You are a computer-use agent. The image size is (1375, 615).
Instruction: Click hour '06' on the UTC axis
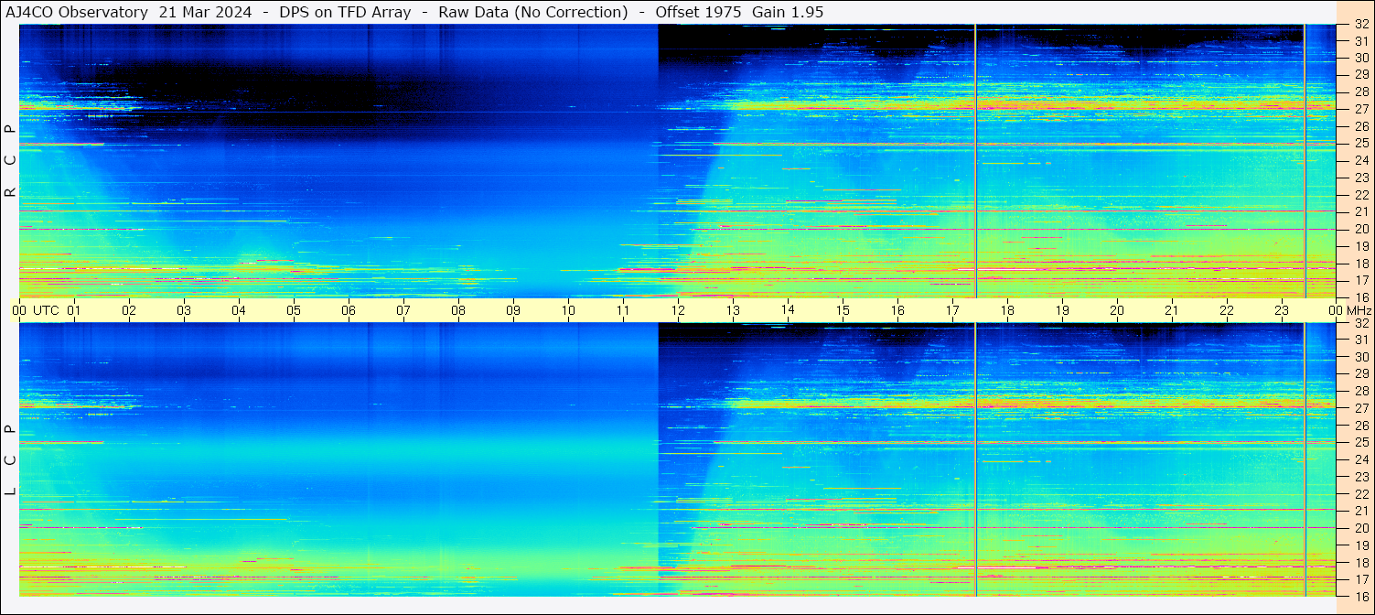(349, 310)
